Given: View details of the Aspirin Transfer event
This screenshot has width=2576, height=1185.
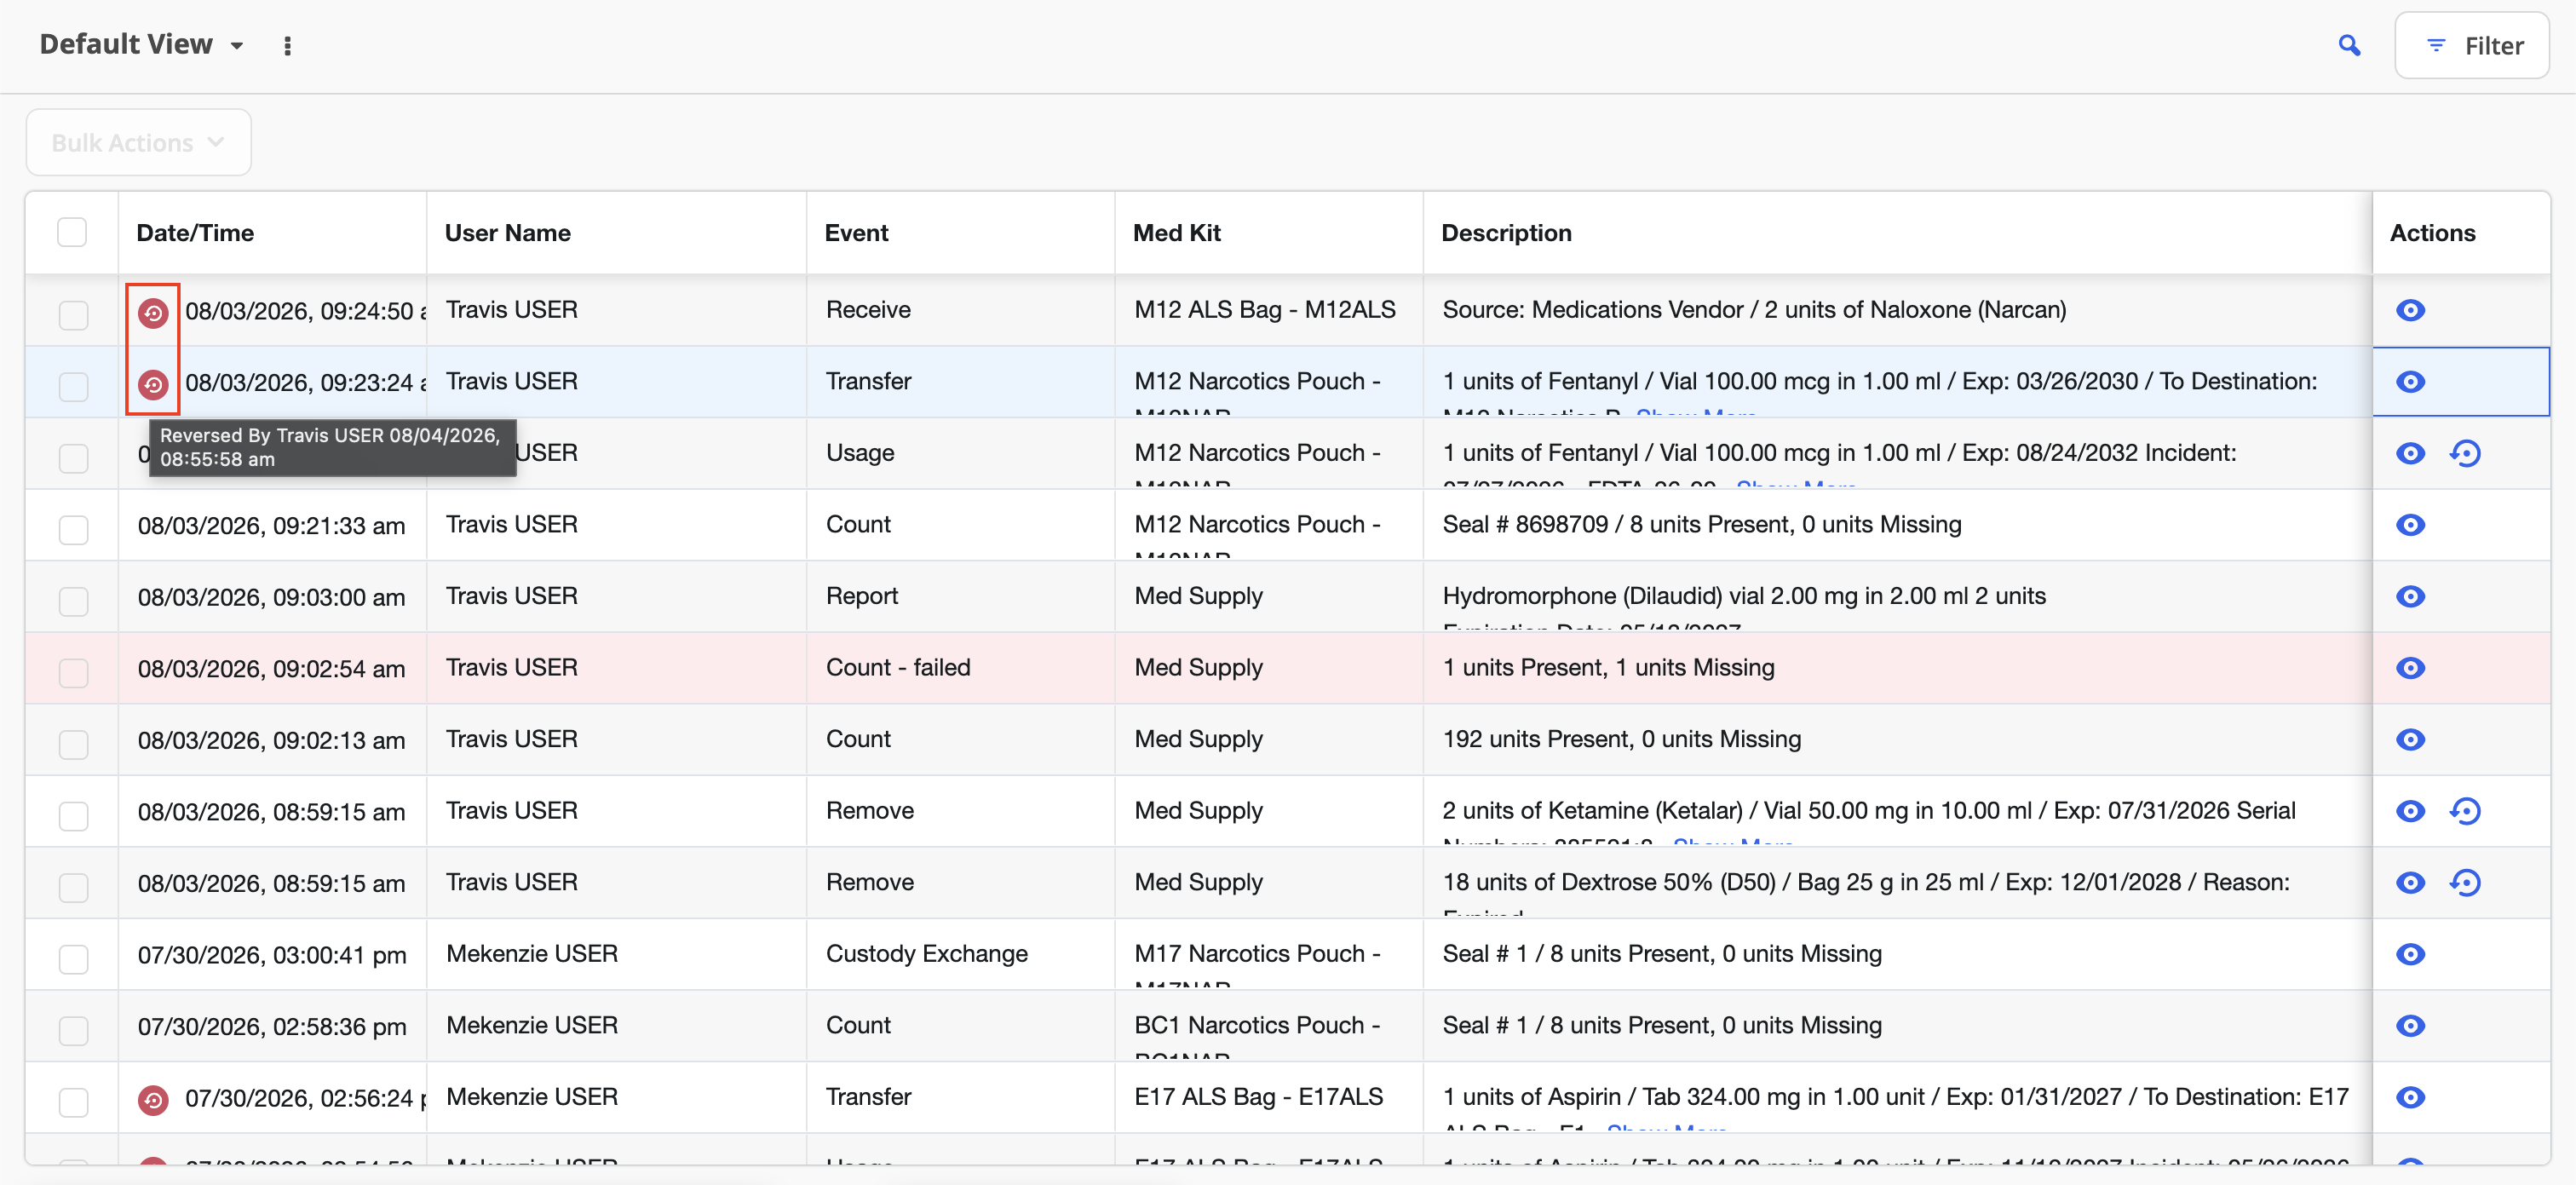Looking at the screenshot, I should (2410, 1097).
